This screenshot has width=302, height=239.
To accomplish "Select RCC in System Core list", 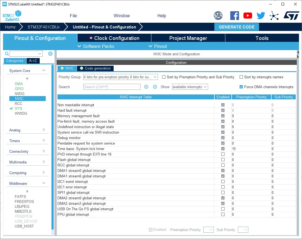I will click(18, 103).
